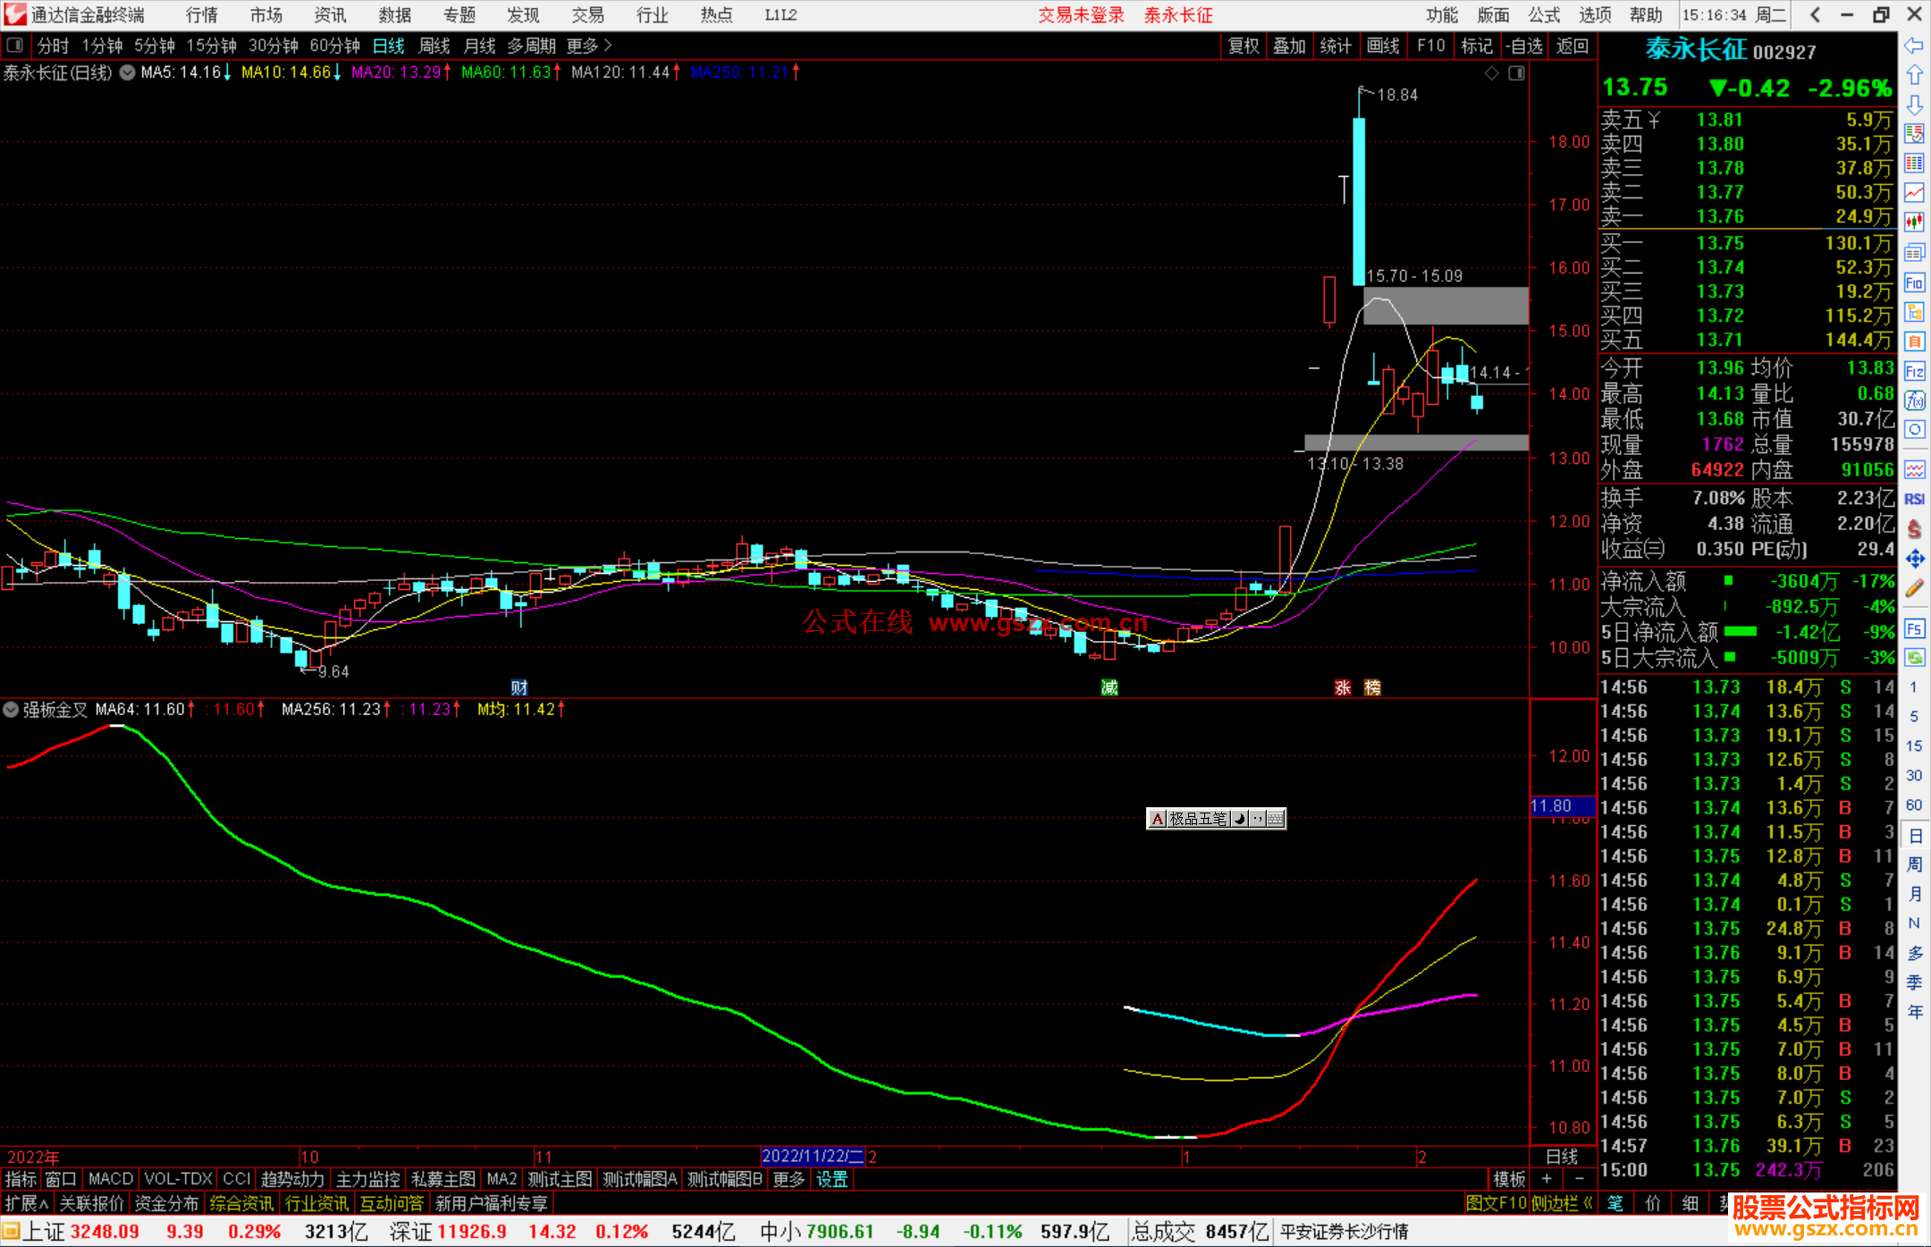This screenshot has width=1931, height=1247.
Task: Toggle the 1-minute period in sidebar
Action: [x=1914, y=687]
